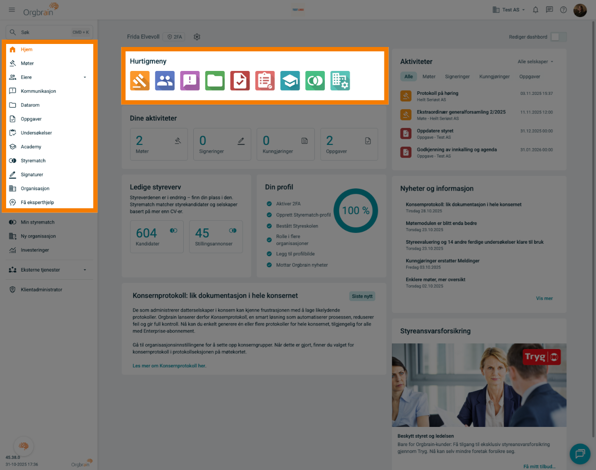Screen dimensions: 596x470
Task: Open the Protokoll på høring activity icon
Action: click(406, 96)
